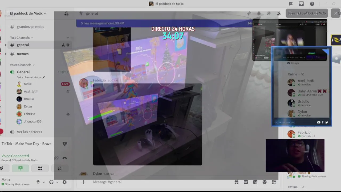Show pinned messages with the pin icon

click(269, 13)
